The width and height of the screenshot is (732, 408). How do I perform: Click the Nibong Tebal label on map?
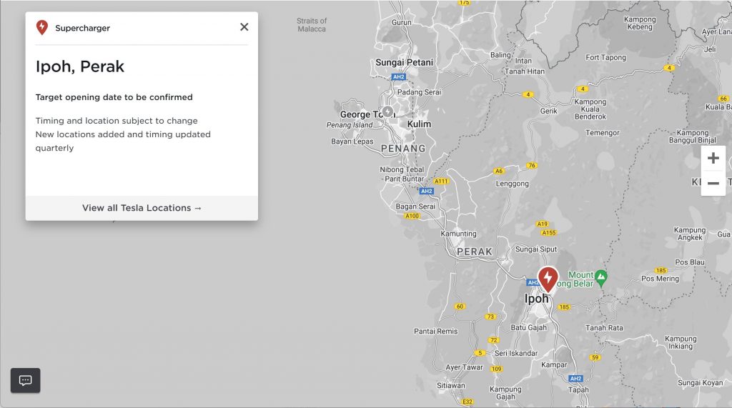coord(402,169)
